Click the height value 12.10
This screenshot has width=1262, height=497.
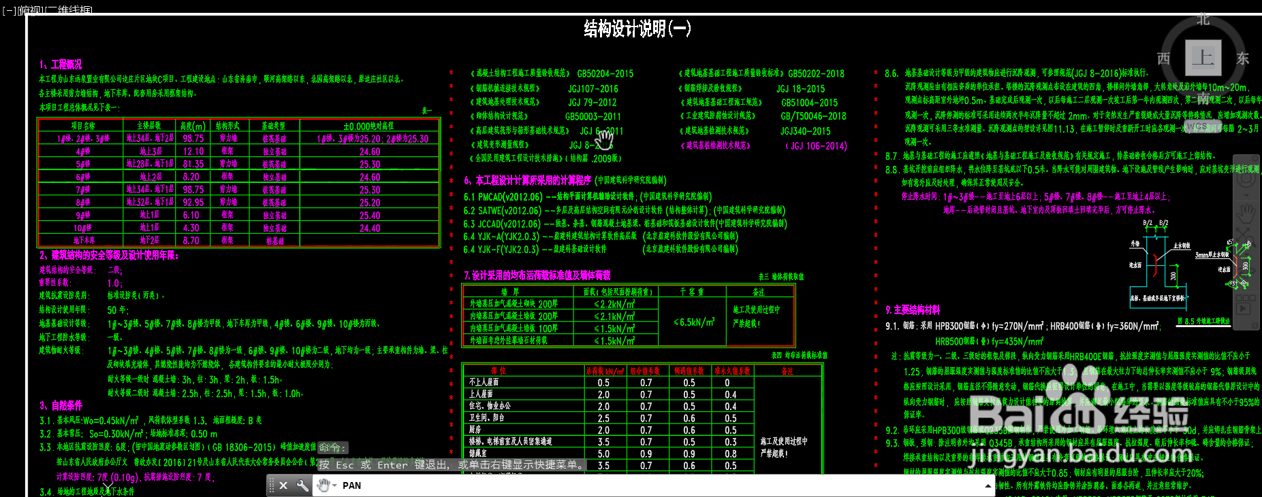pos(193,151)
